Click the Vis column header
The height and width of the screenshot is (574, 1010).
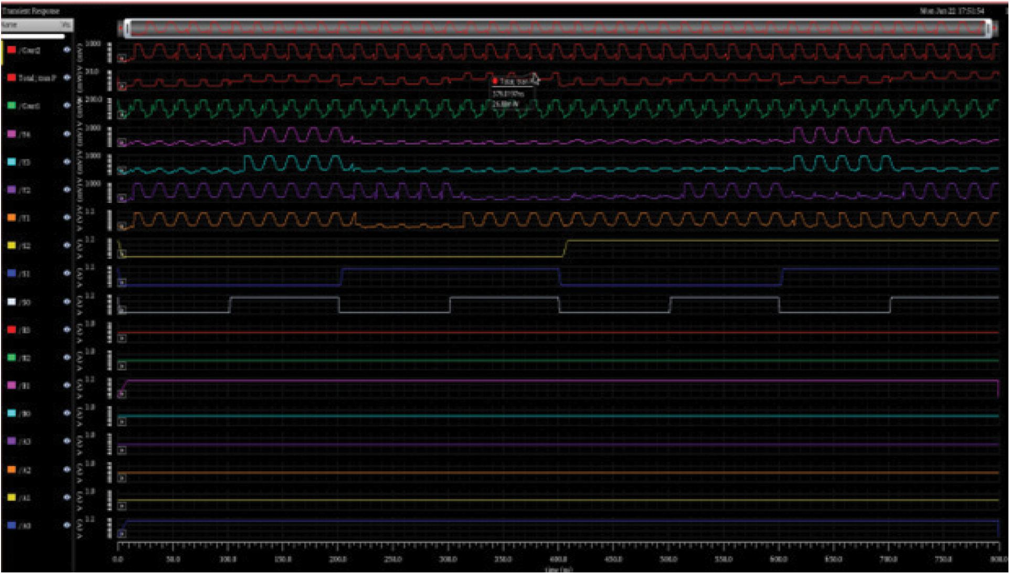(x=66, y=25)
